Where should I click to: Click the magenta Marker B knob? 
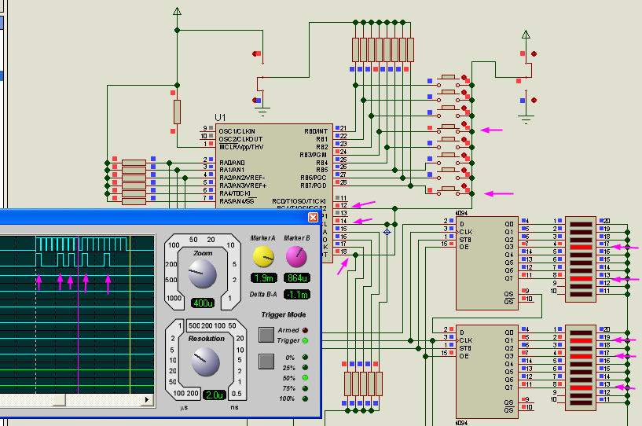pyautogui.click(x=295, y=256)
